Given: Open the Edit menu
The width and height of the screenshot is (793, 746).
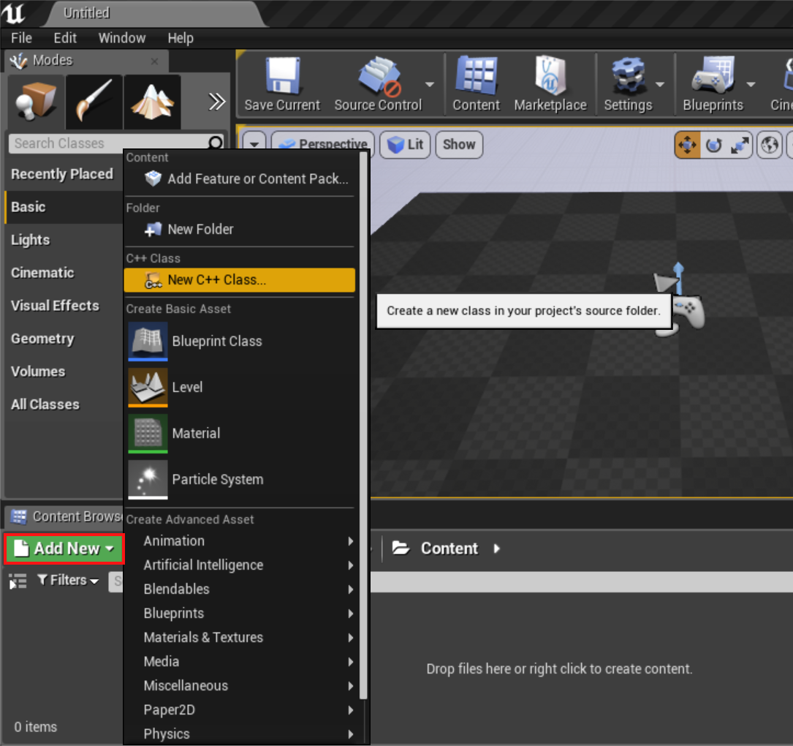Looking at the screenshot, I should point(65,38).
